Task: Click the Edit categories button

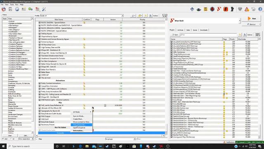Action: (x=26, y=135)
